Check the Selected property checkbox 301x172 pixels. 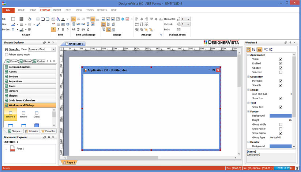(x=281, y=72)
